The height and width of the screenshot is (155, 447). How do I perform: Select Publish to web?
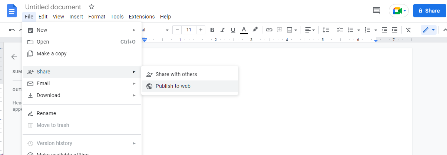pos(190,86)
